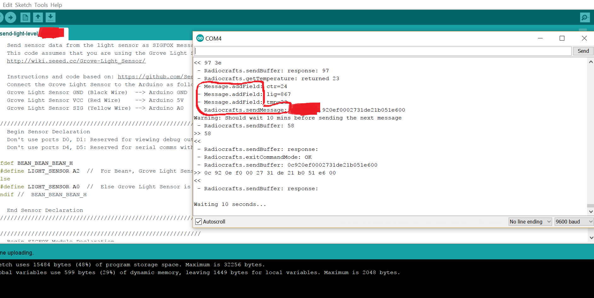
Task: Toggle the Autoscroll checkbox
Action: 198,222
